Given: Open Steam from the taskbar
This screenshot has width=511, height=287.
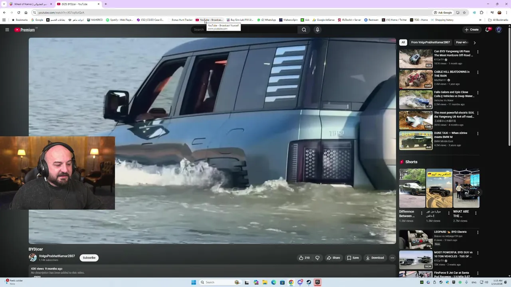Looking at the screenshot, I should pos(309,282).
